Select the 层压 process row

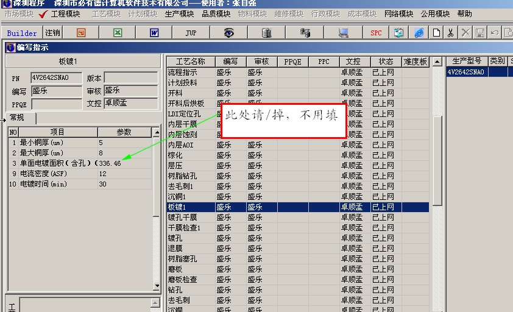(x=298, y=166)
